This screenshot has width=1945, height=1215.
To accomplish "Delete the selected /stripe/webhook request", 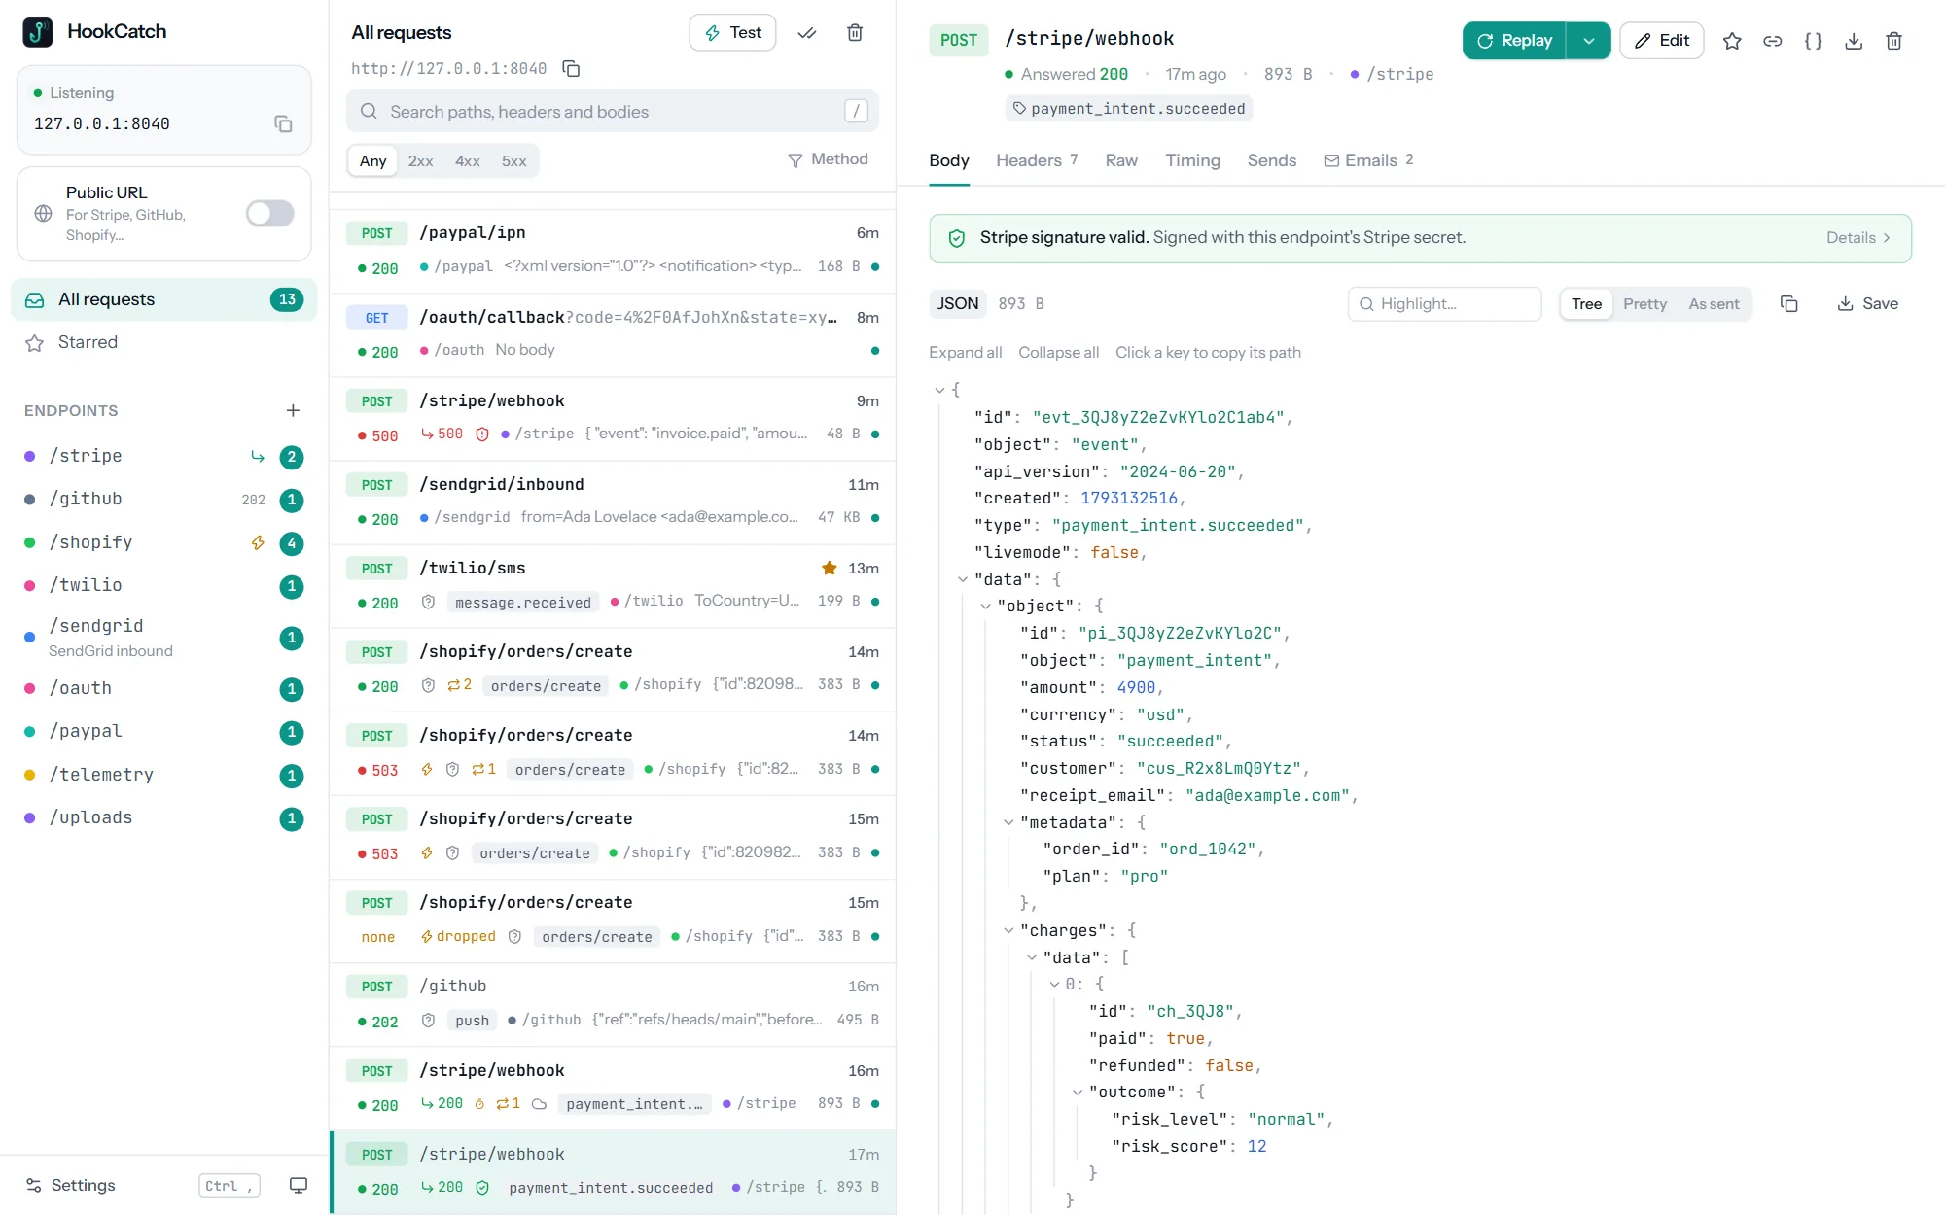I will point(1893,41).
